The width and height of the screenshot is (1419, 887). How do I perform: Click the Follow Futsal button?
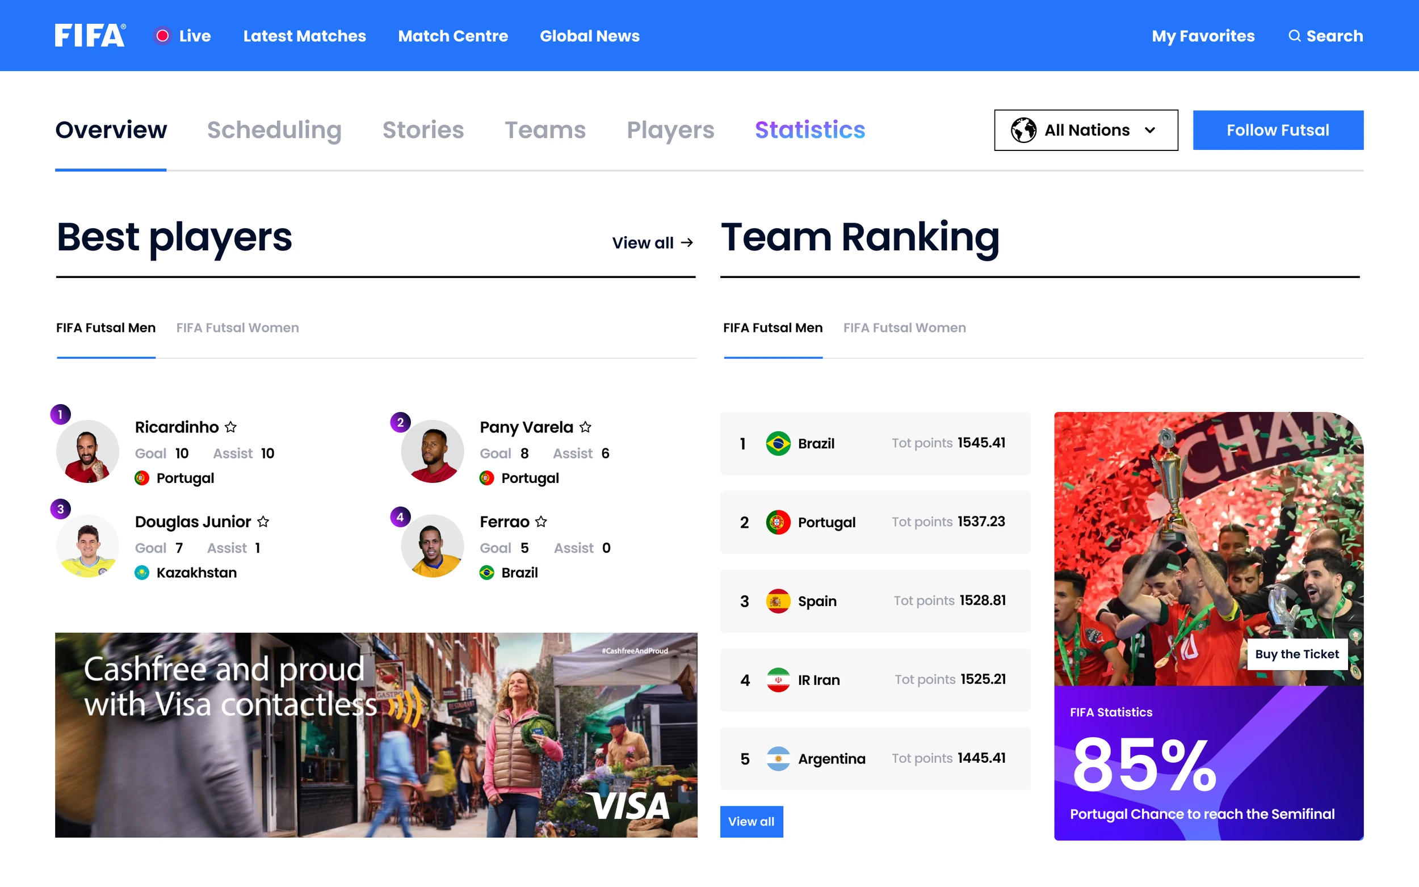(x=1278, y=130)
